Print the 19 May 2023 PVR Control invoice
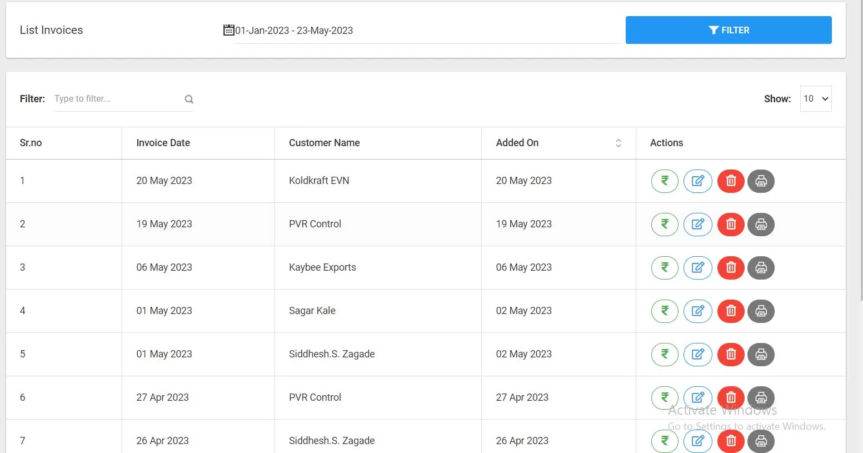 (x=761, y=225)
